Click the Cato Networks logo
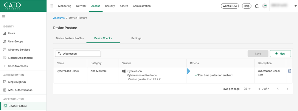 click(12, 6)
